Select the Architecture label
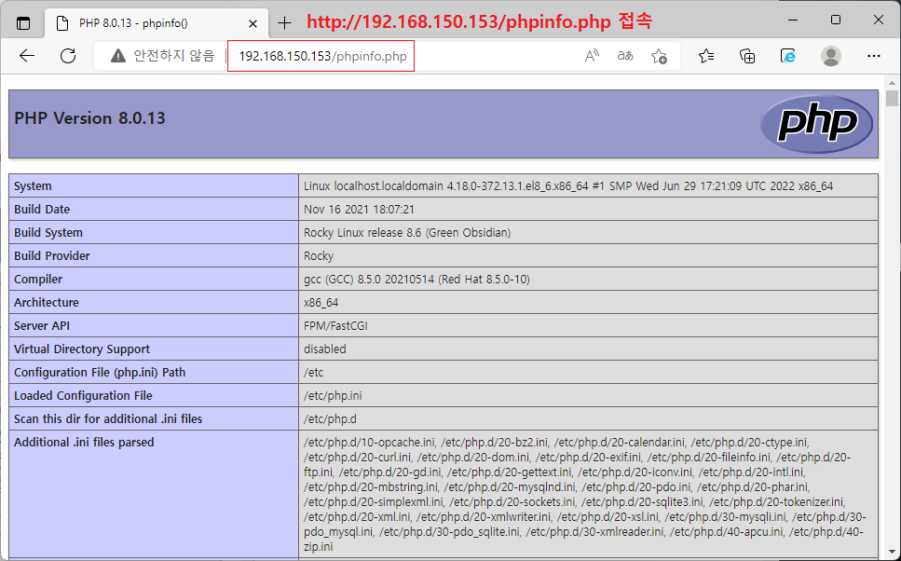Screen dimensions: 901x561 pos(47,302)
